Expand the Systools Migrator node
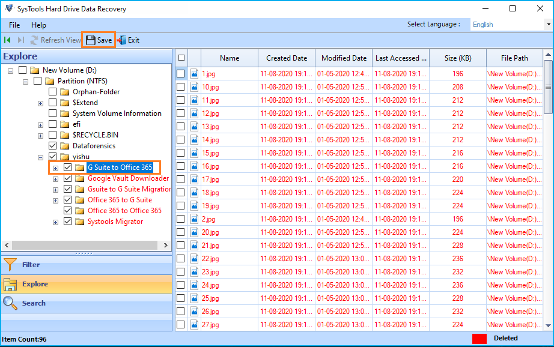 [x=55, y=222]
